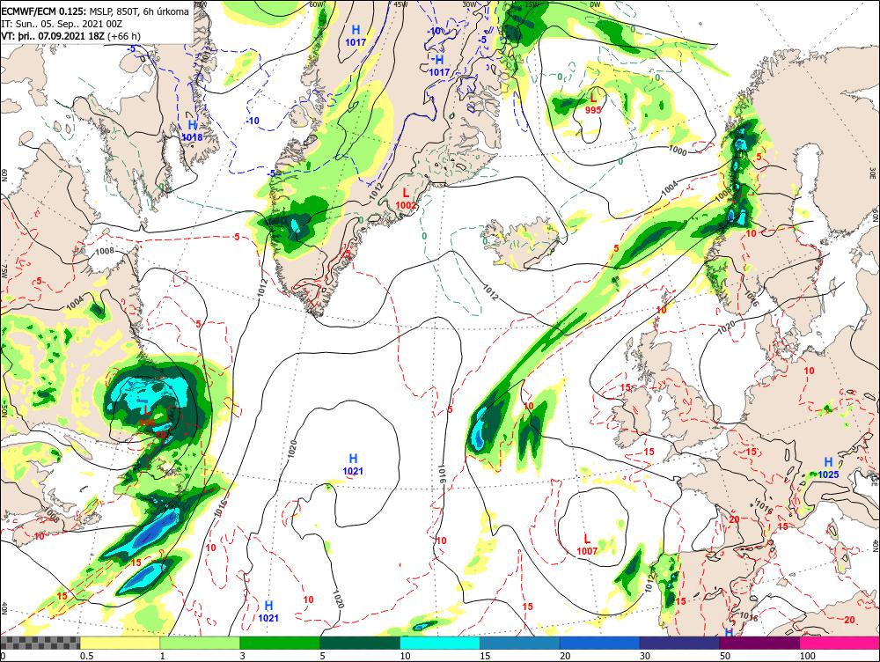
Task: Click the L 1002 low near Greenland coast
Action: tap(406, 199)
